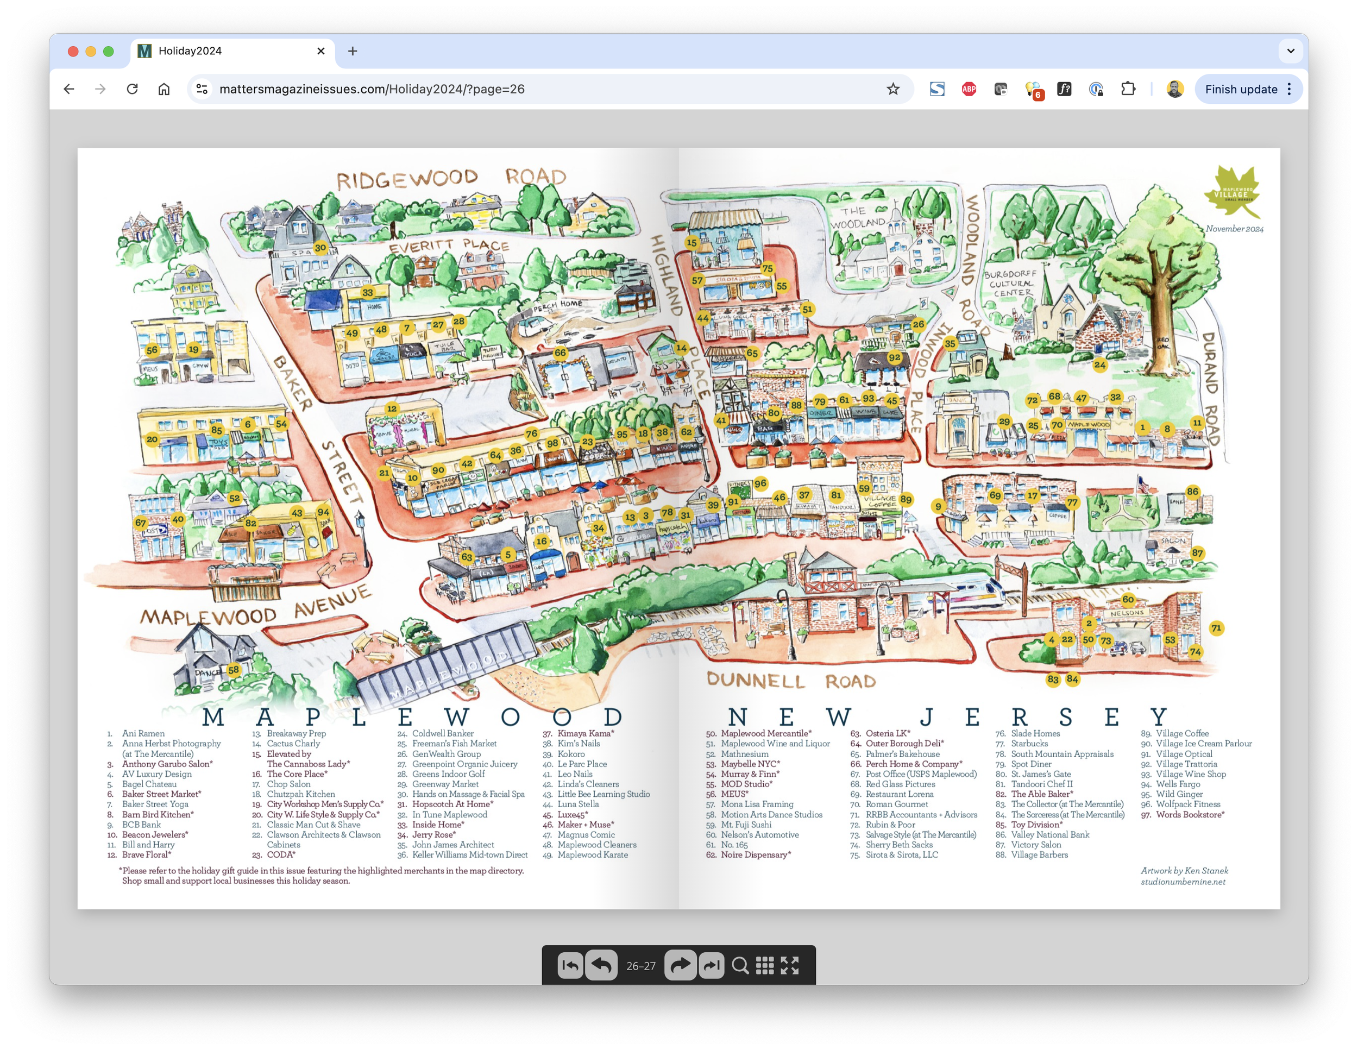Go to the first page of the flipbook
The image size is (1358, 1050).
(570, 965)
